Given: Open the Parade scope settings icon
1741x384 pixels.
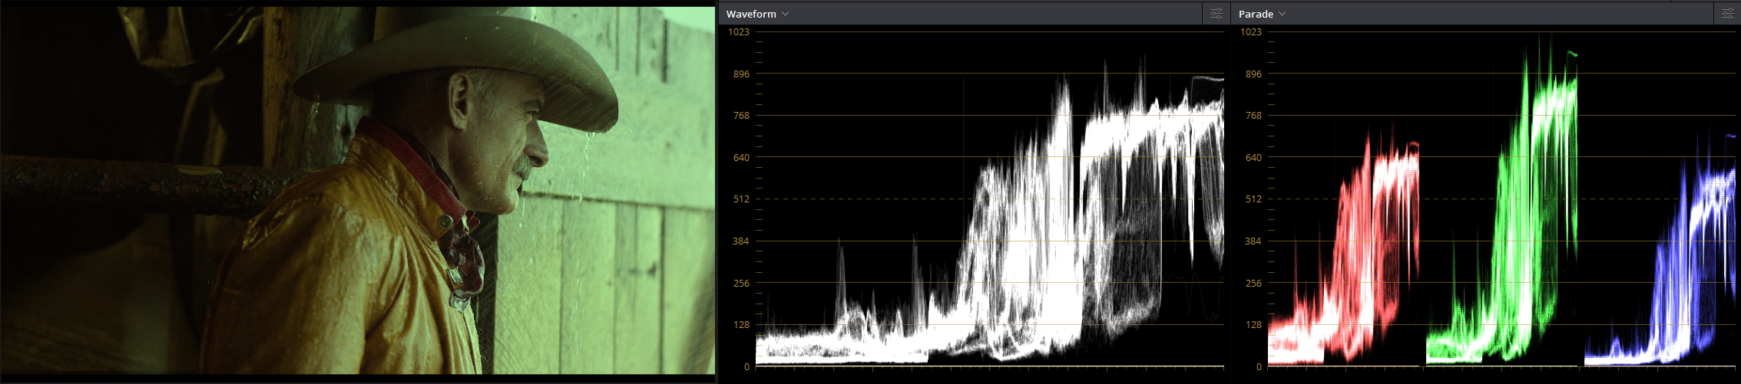Looking at the screenshot, I should click(1727, 14).
